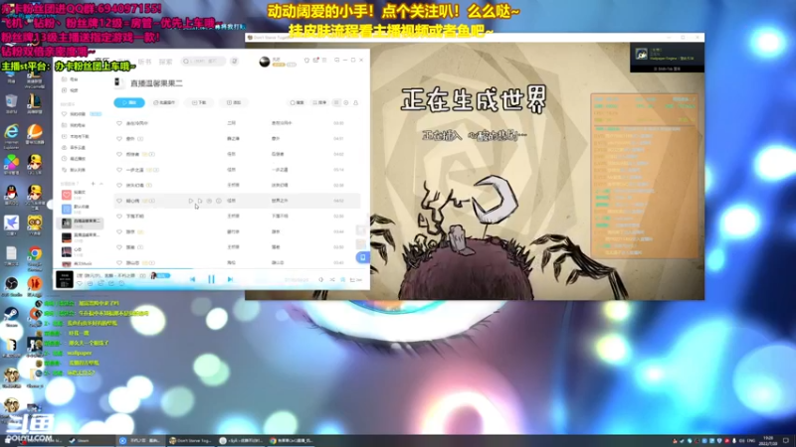Screen dimensions: 796x447
Task: Favorite the hovered (highlighted) song with its heart icon
Action: tap(119, 201)
